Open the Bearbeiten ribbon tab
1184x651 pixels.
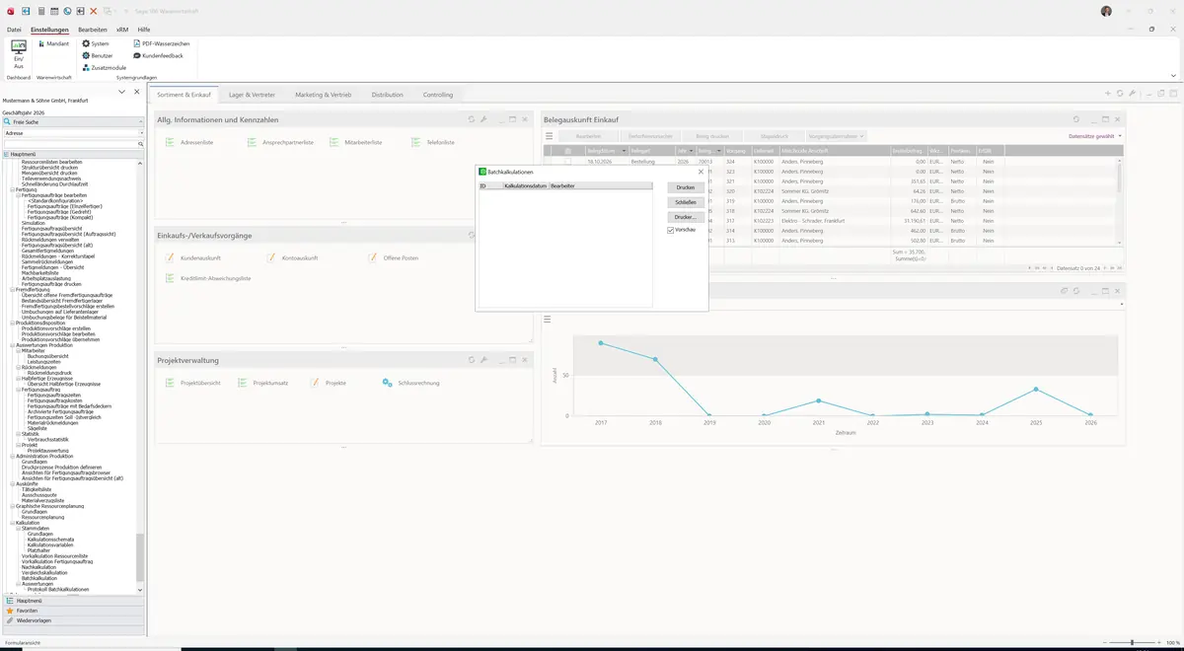pyautogui.click(x=93, y=31)
